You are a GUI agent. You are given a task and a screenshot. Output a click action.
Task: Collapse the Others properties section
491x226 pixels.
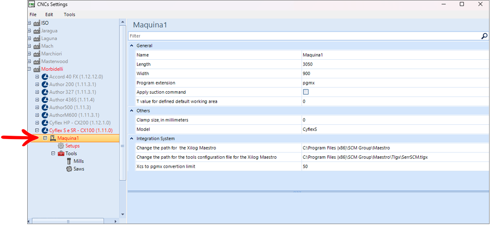click(131, 111)
